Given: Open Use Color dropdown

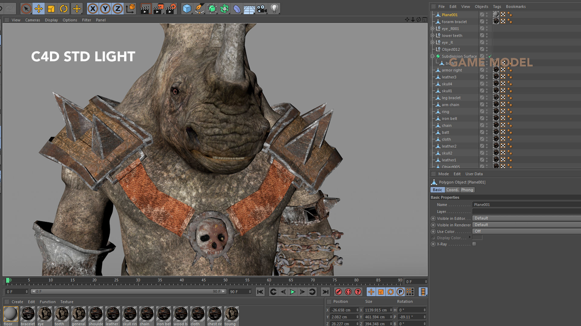Looking at the screenshot, I should coord(526,232).
